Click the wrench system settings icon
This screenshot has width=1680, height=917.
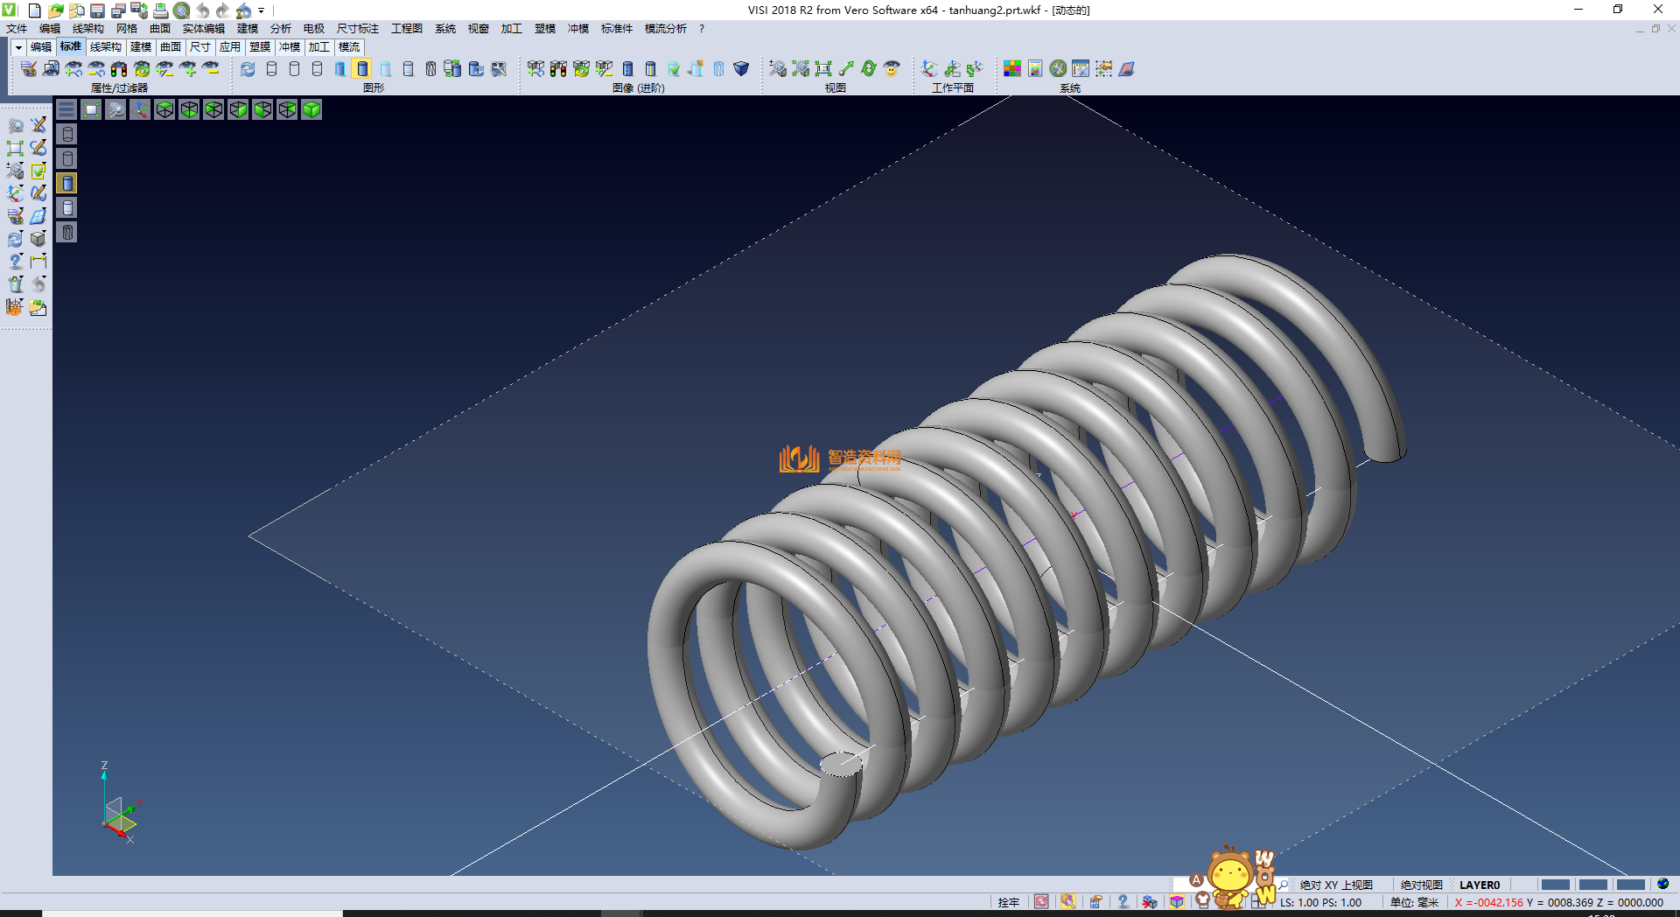1058,68
